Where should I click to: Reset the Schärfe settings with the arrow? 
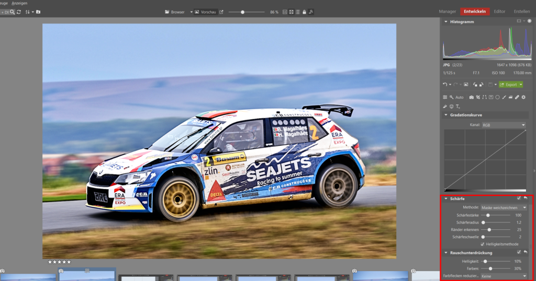(526, 198)
